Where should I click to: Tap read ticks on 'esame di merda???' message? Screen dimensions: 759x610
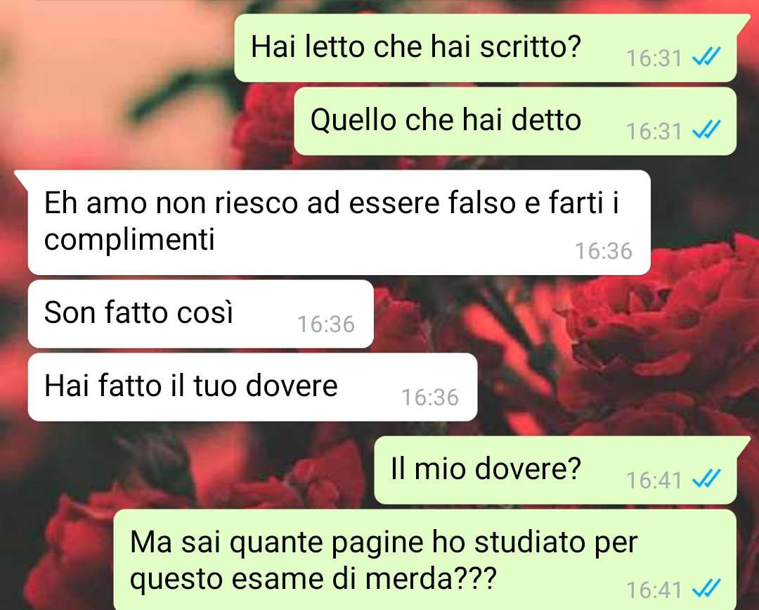pyautogui.click(x=706, y=589)
